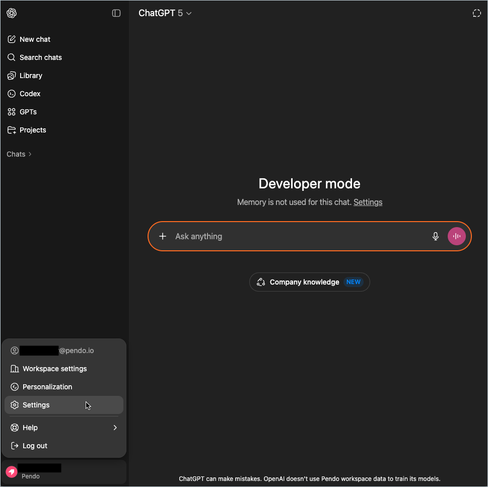Open Codex from the sidebar
The width and height of the screenshot is (488, 487).
(30, 94)
